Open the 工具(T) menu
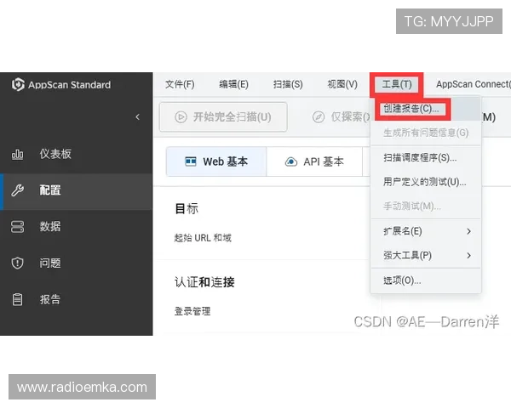511x408 pixels. click(397, 84)
